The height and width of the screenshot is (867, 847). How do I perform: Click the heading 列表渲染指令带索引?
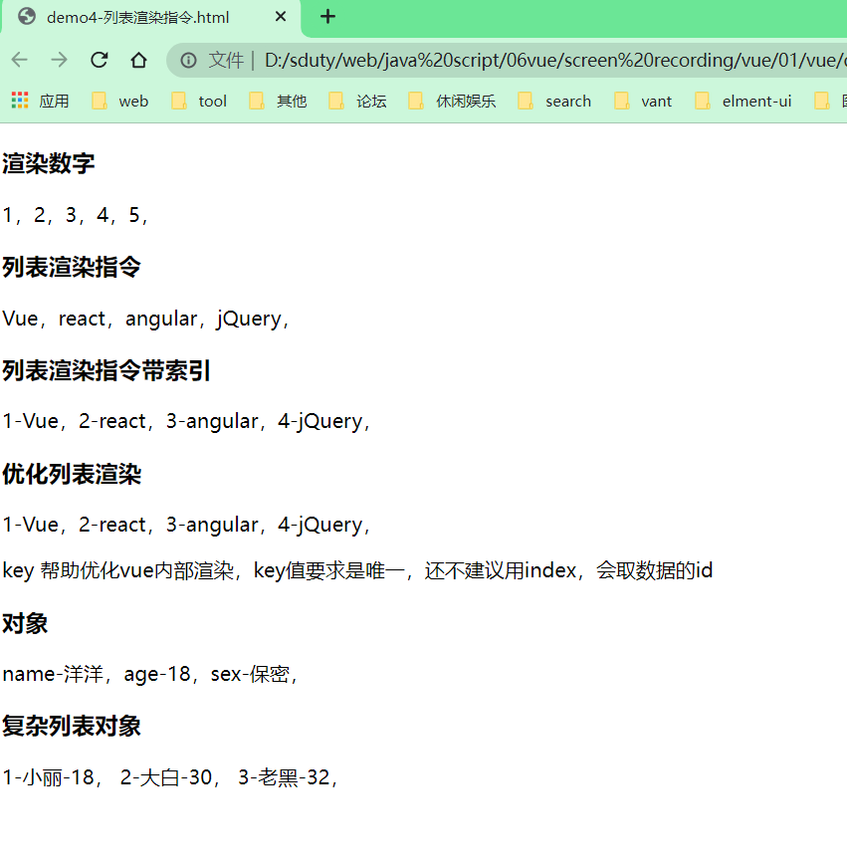[x=106, y=370]
